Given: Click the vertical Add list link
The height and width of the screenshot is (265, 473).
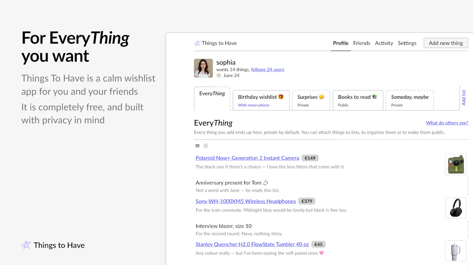Looking at the screenshot, I should coord(464,98).
